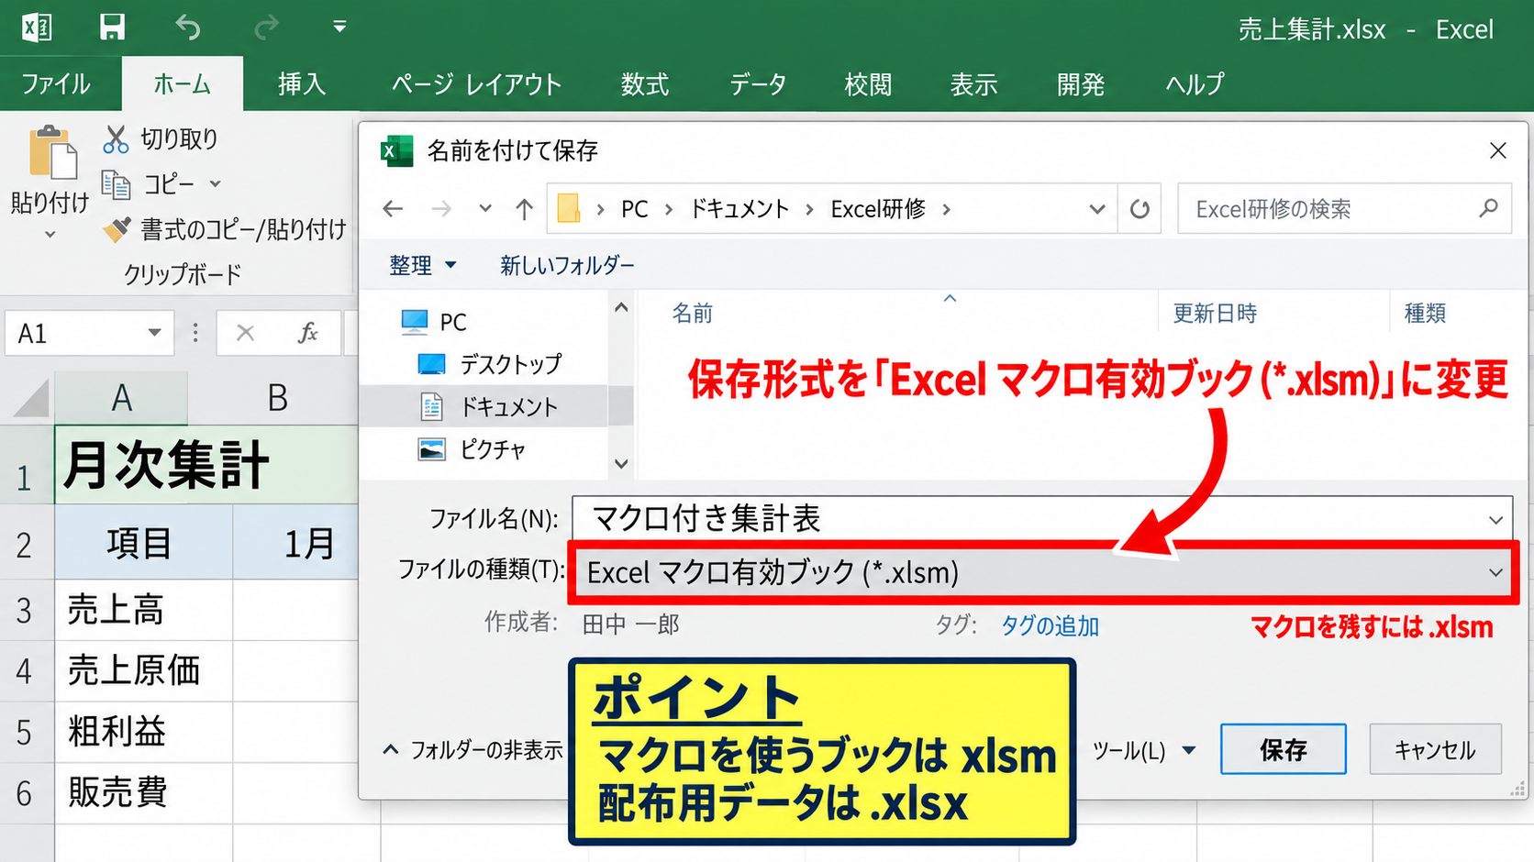Open recent locations dropdown chevron
The height and width of the screenshot is (862, 1534).
tap(485, 209)
